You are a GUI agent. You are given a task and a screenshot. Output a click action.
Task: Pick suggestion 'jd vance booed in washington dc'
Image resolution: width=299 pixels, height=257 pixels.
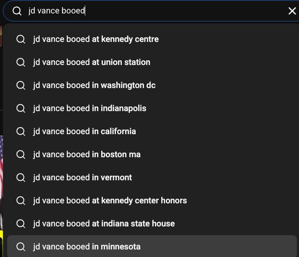[x=94, y=86]
